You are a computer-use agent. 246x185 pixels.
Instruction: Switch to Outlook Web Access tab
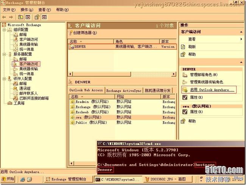pos(86,90)
